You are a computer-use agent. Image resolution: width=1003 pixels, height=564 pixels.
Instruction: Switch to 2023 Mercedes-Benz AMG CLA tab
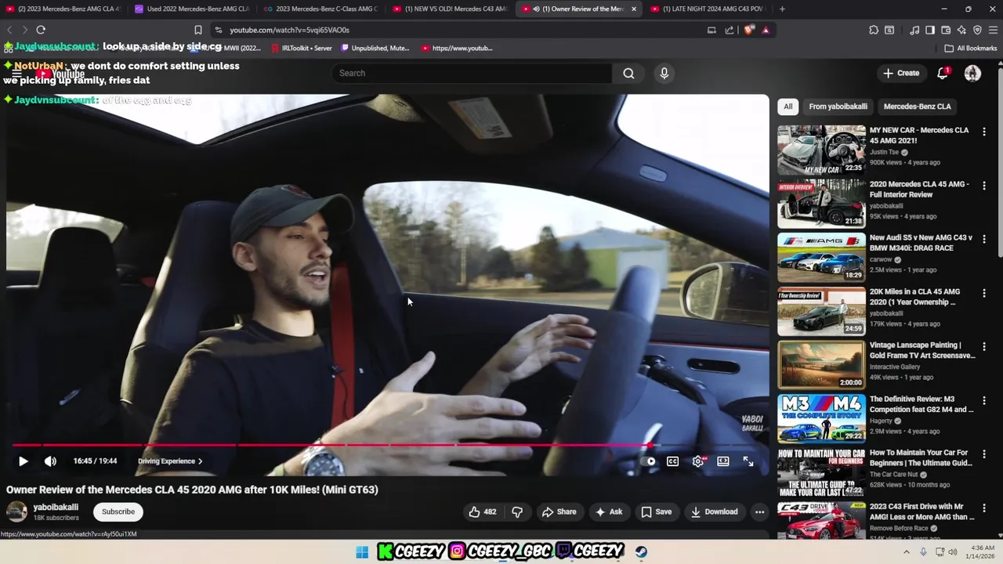tap(63, 9)
